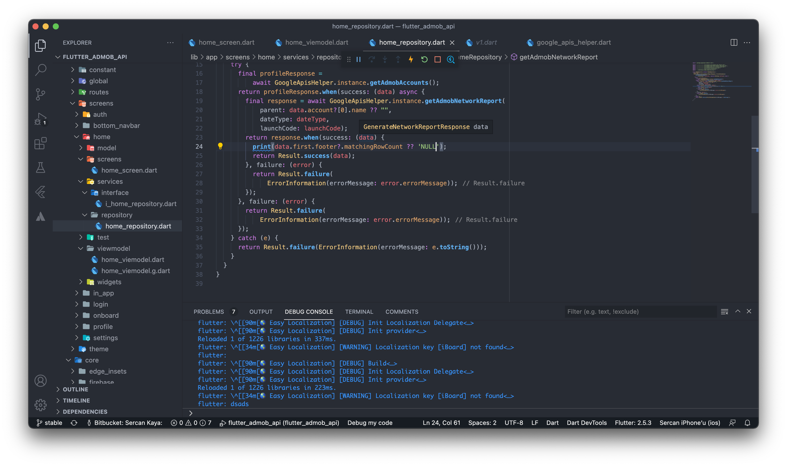This screenshot has height=466, width=787.
Task: Open the Manage gear menu
Action: point(41,405)
